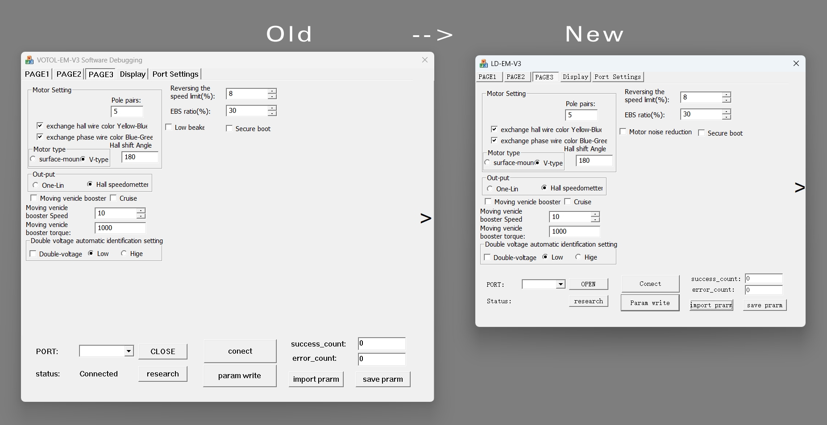The width and height of the screenshot is (827, 425).
Task: Click param write in VOTOL window
Action: pos(240,375)
